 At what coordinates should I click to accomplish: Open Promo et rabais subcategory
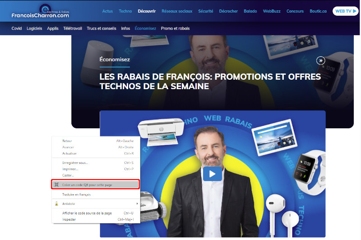click(175, 28)
